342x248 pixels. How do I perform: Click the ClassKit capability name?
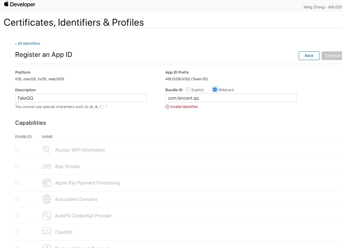(64, 232)
